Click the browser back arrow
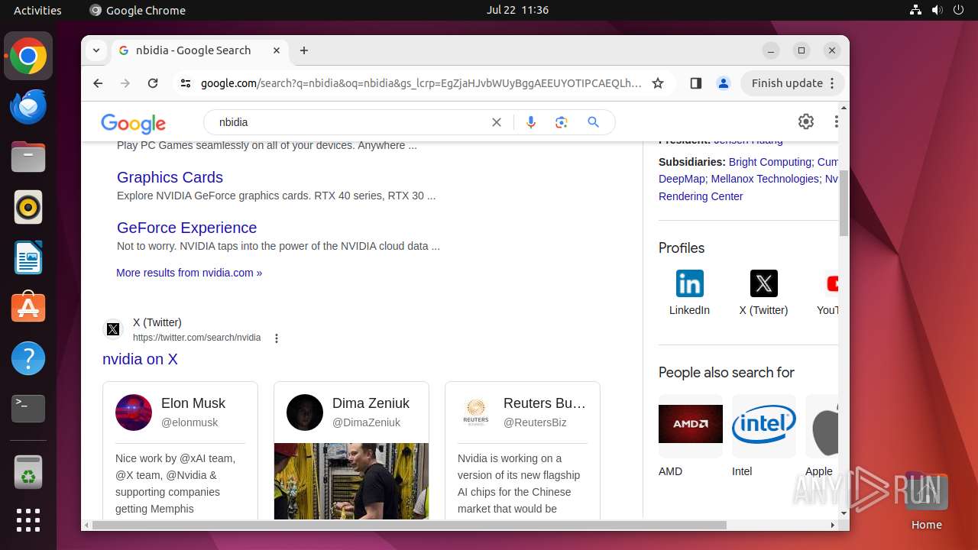Screen dimensions: 978x550 [x=98, y=83]
